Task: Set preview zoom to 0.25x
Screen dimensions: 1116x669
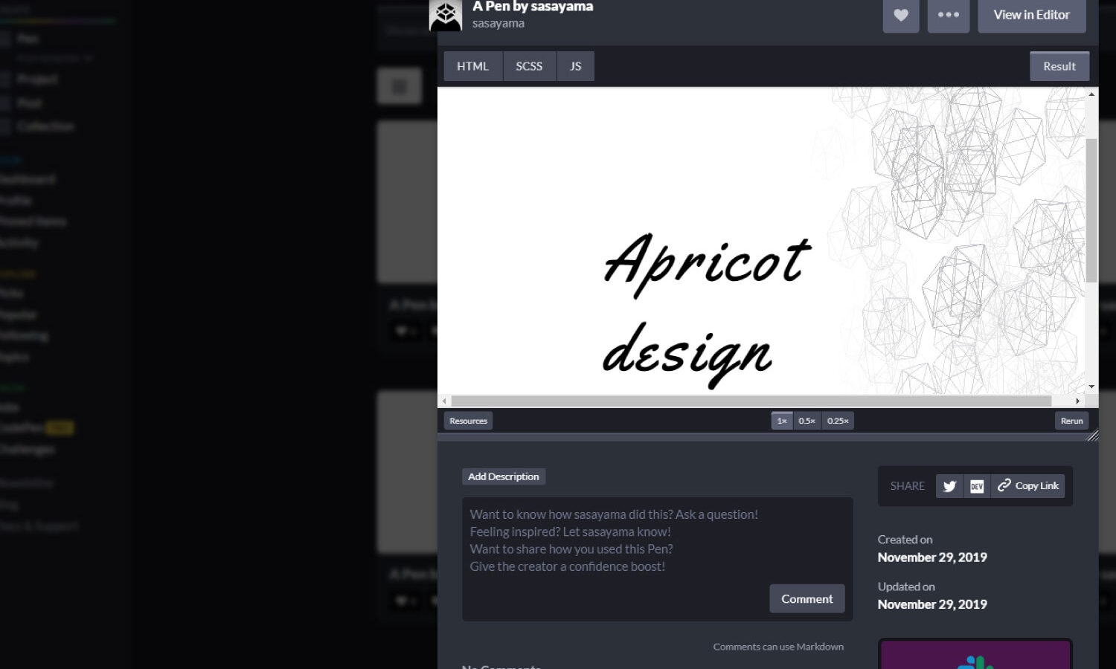Action: click(838, 421)
